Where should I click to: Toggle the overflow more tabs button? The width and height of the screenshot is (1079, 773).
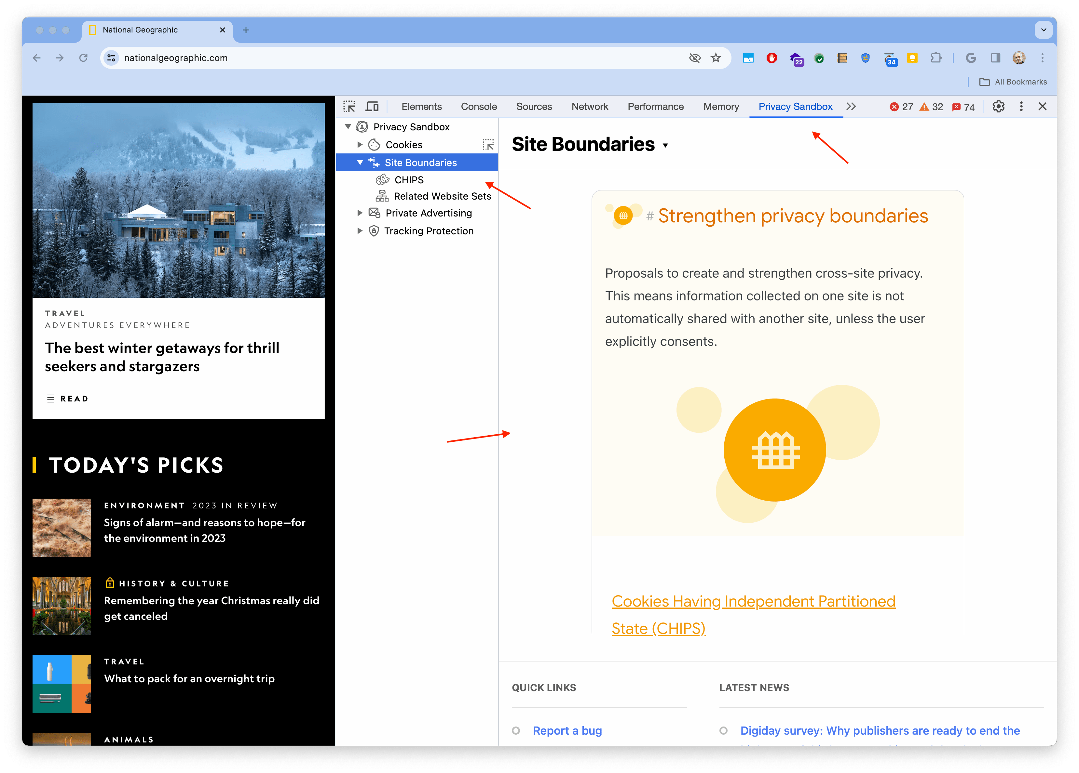[x=851, y=106]
